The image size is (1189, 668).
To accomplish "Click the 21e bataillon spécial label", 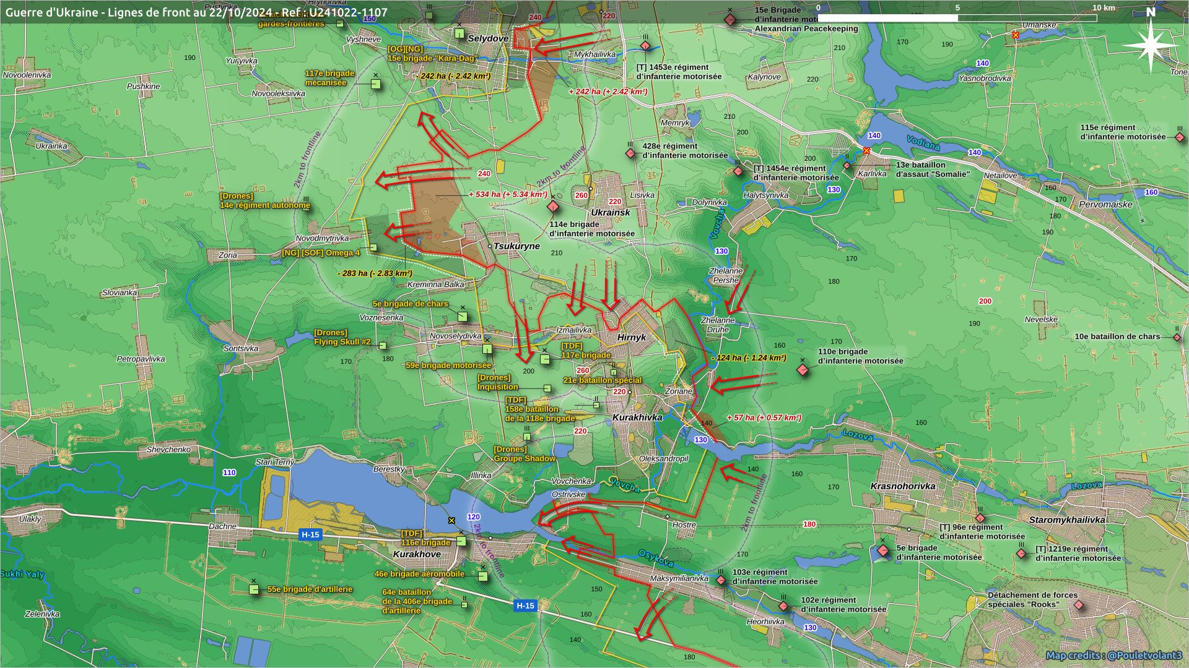I will click(602, 381).
